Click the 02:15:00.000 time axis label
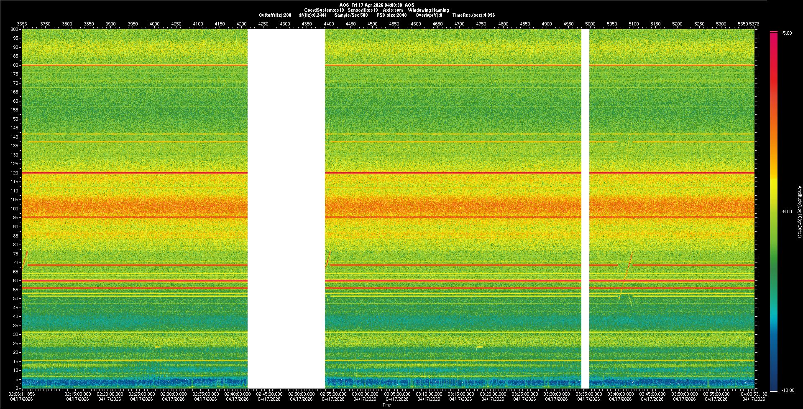 point(78,394)
